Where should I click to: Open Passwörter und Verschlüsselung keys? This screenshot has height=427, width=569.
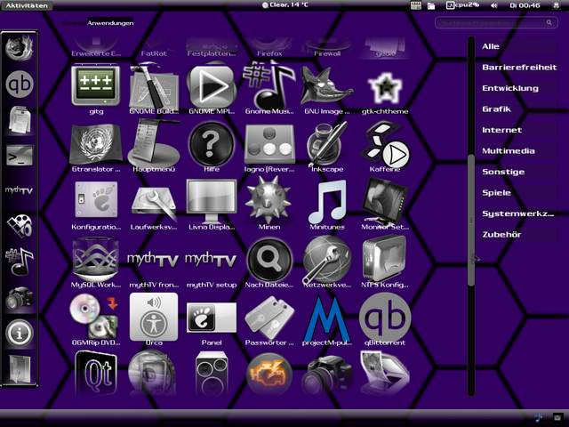pyautogui.click(x=269, y=318)
